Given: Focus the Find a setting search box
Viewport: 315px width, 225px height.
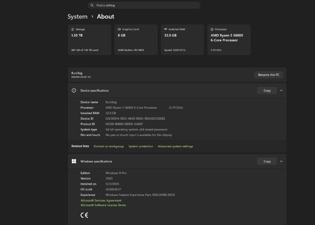Looking at the screenshot, I should click(x=144, y=5).
